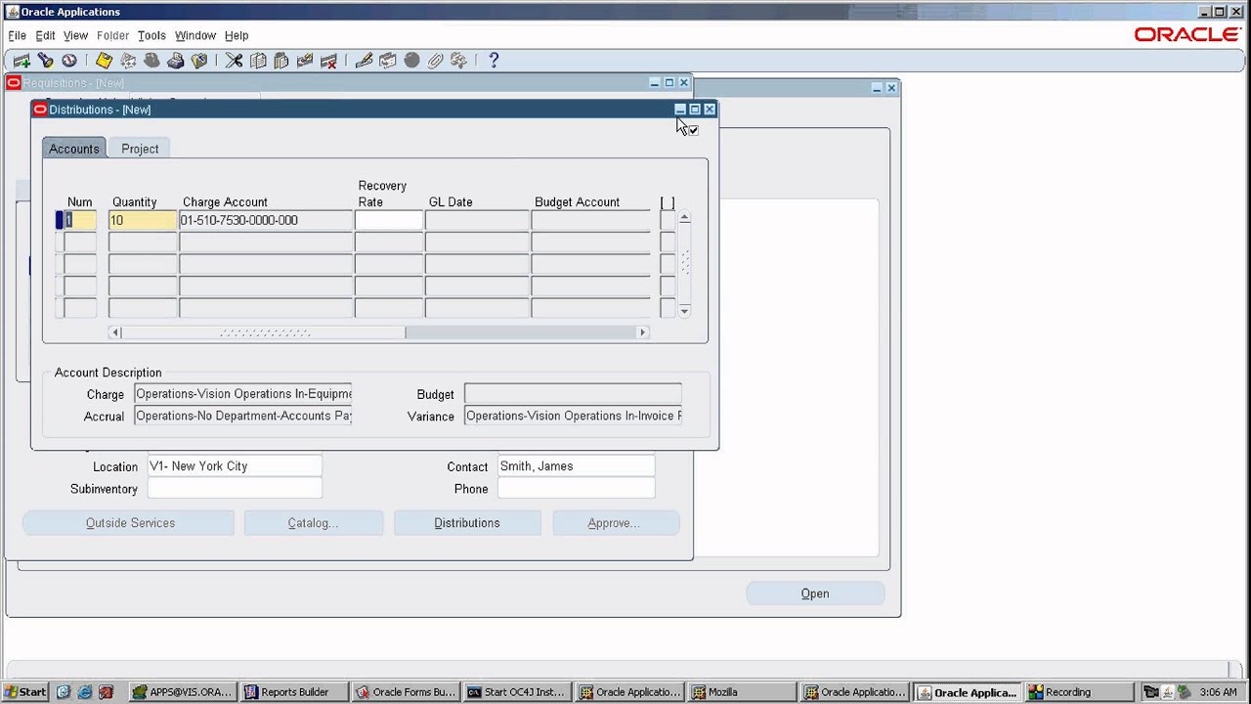Click the Save icon on the toolbar

pos(104,60)
